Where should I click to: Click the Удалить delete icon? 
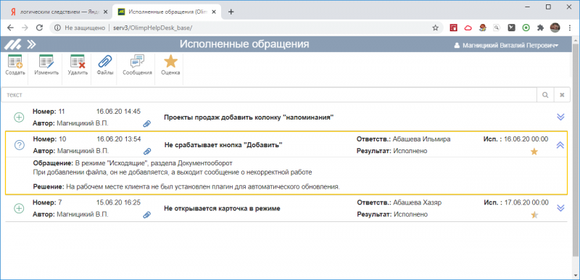pyautogui.click(x=78, y=62)
